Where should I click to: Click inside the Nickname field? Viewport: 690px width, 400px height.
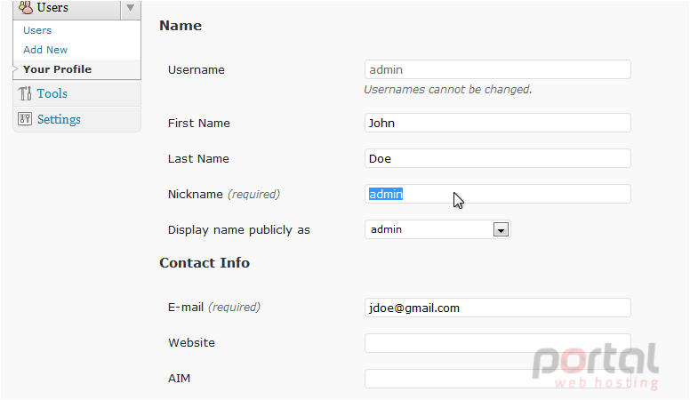tap(498, 194)
